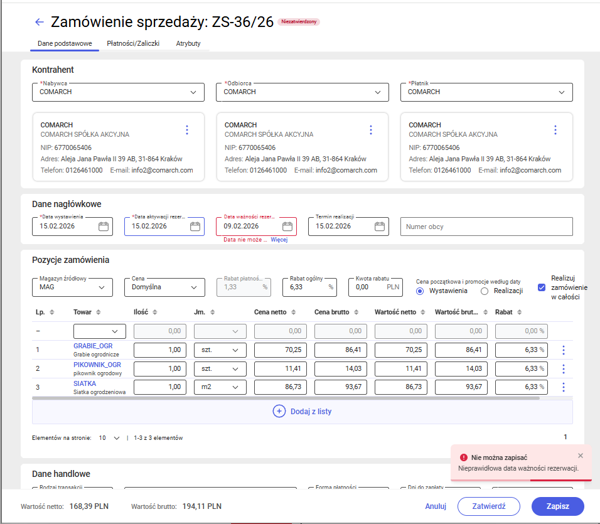Viewport: 600px width, 524px height.
Task: Open kebab menu on the SIATKA row
Action: pyautogui.click(x=563, y=387)
